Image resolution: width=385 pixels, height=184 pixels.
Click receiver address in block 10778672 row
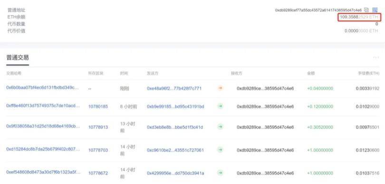click(265, 173)
